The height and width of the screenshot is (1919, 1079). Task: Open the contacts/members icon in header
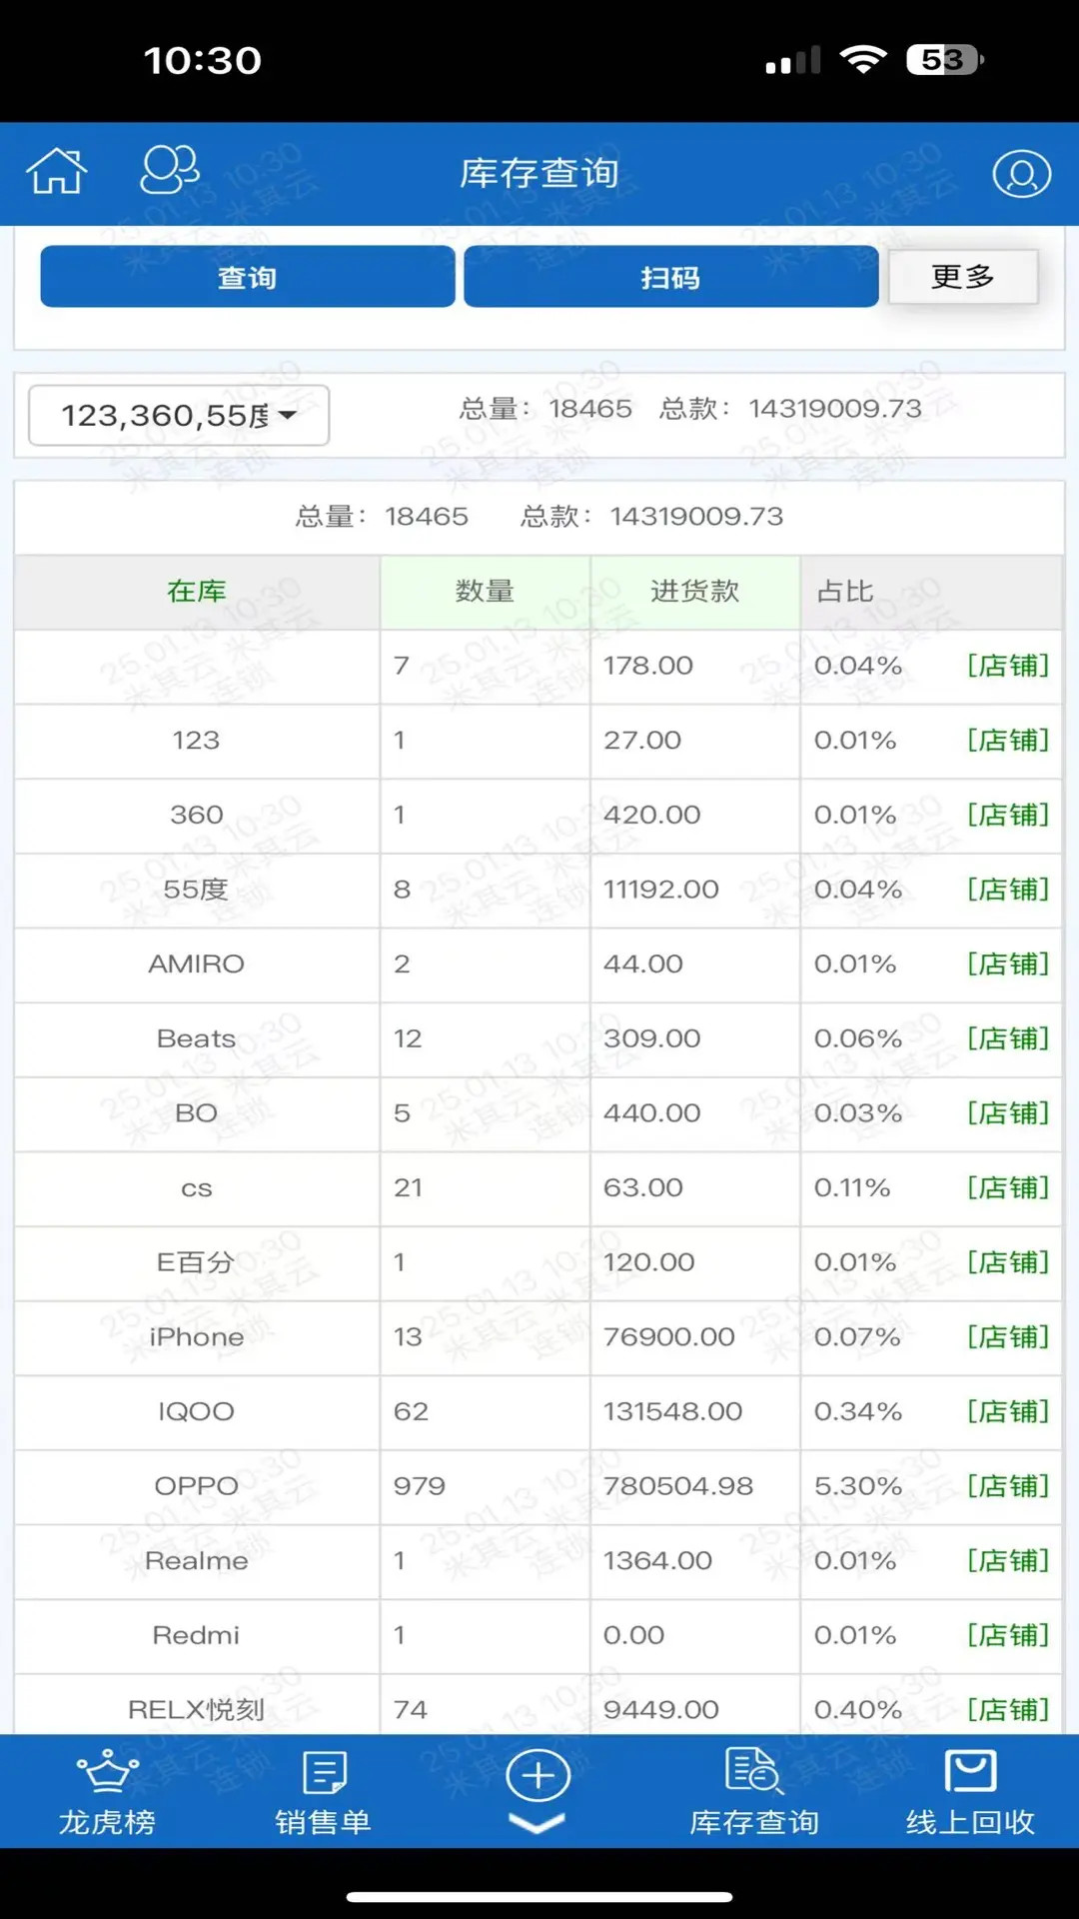pyautogui.click(x=169, y=170)
